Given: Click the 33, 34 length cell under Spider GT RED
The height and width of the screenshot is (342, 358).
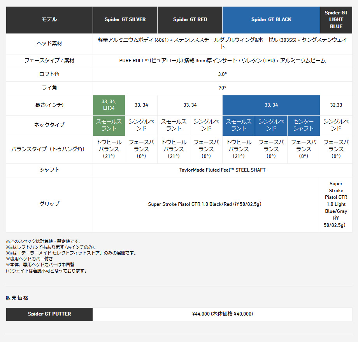Looking at the screenshot, I should click(x=190, y=105).
